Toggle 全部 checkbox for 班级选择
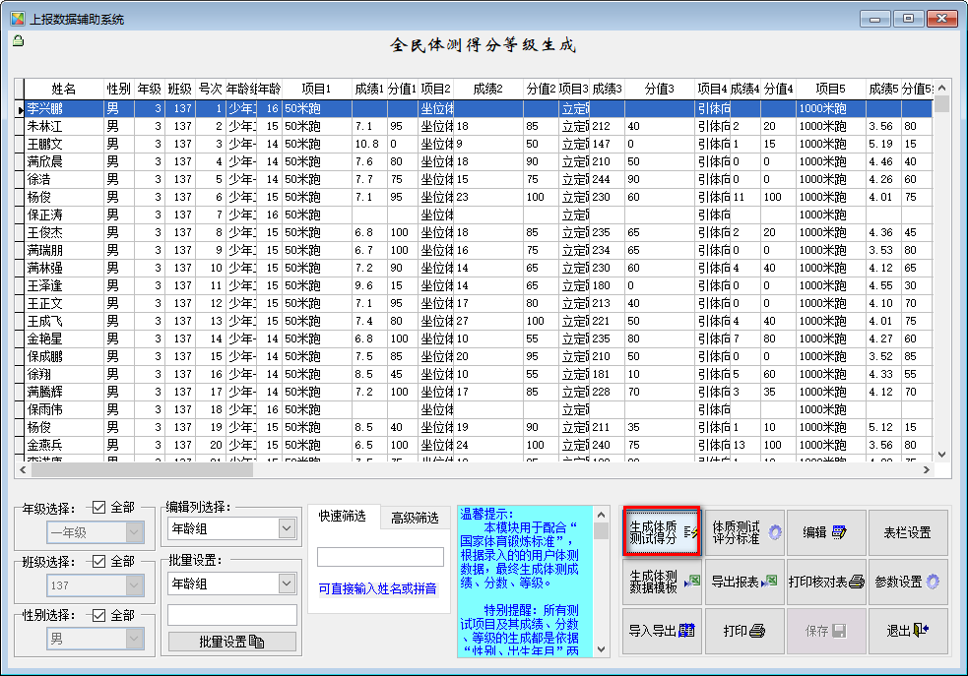968x676 pixels. (98, 561)
